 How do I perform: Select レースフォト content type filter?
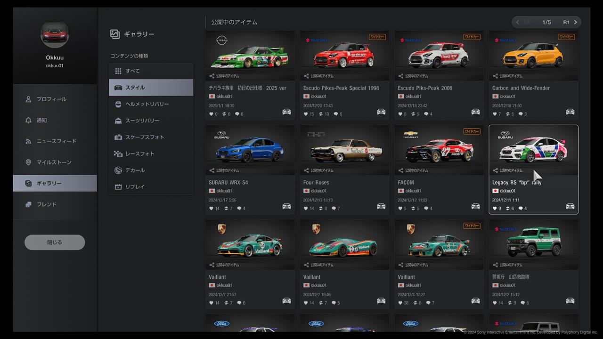tap(151, 153)
